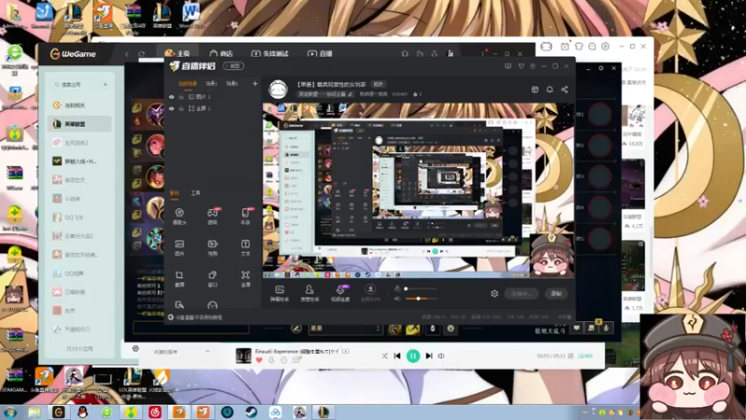Add an application with the WeGame plus button

[x=105, y=85]
